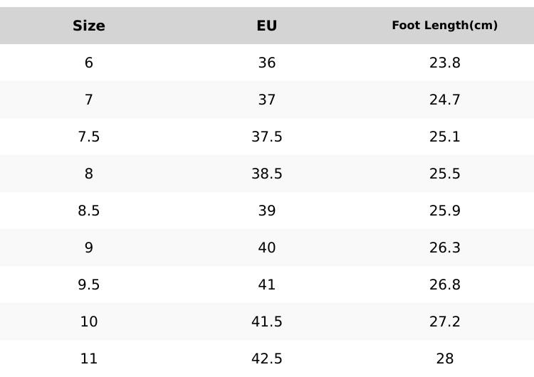Click foot length 25.9 value
The height and width of the screenshot is (377, 534).
[445, 211]
